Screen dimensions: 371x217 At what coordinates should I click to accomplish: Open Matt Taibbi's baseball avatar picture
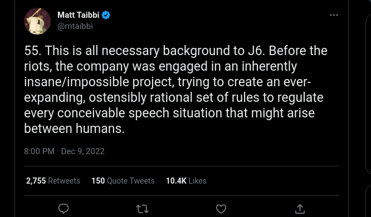tap(37, 21)
